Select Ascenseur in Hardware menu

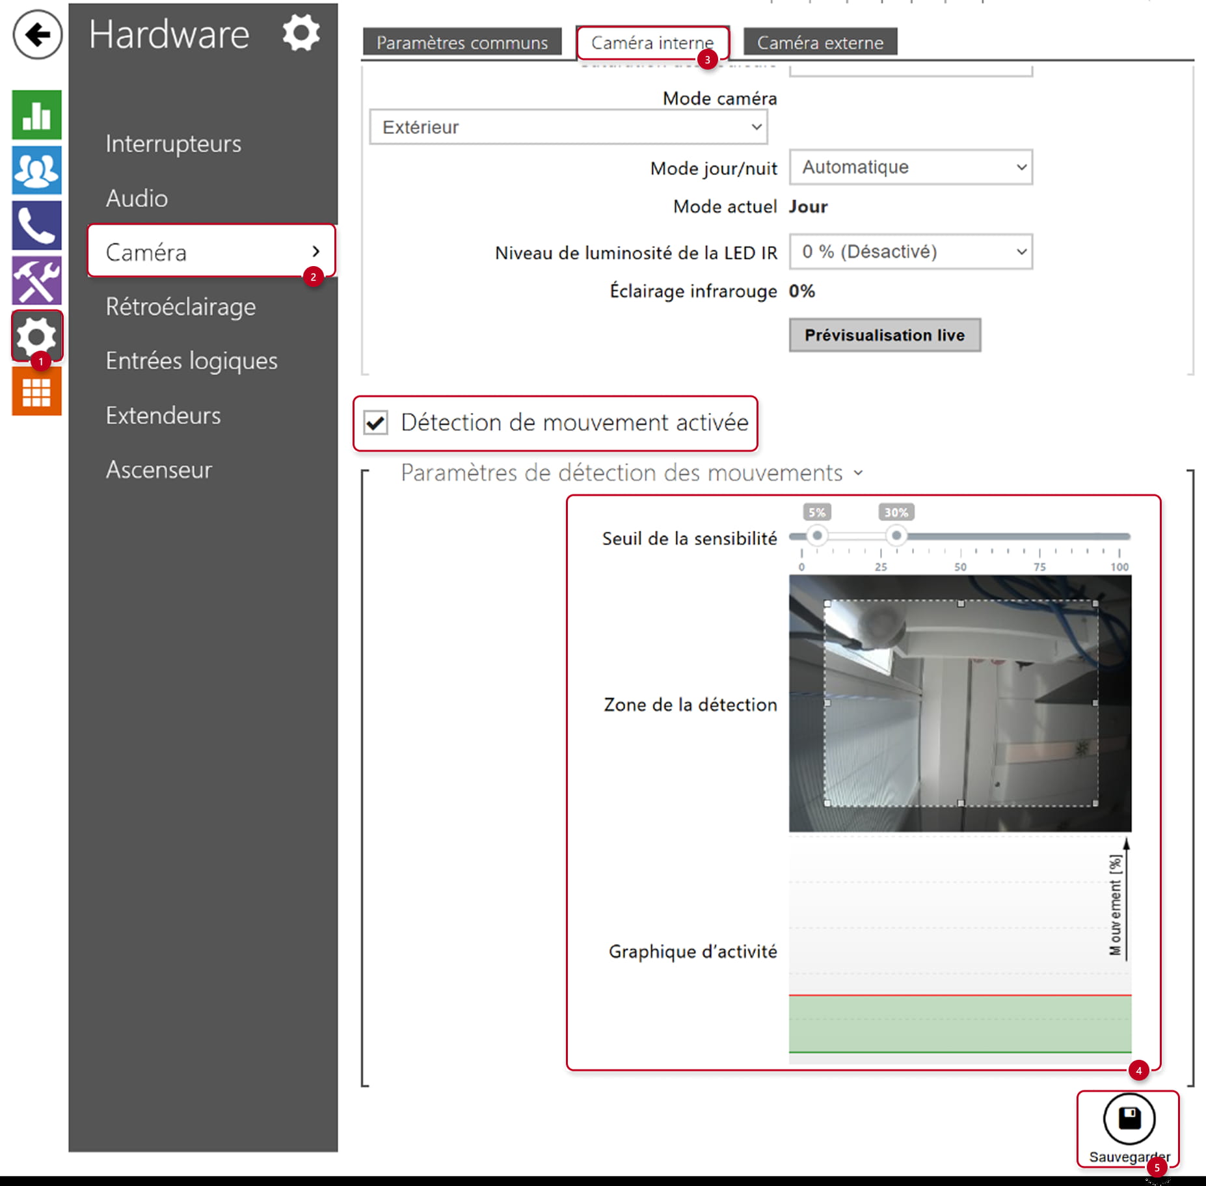tap(159, 470)
